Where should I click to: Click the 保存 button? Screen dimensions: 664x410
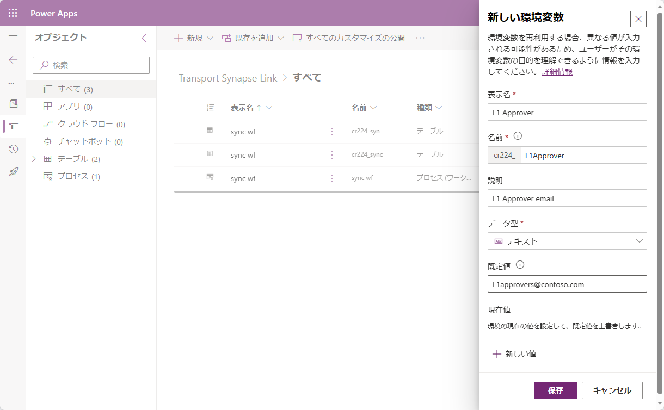(555, 390)
